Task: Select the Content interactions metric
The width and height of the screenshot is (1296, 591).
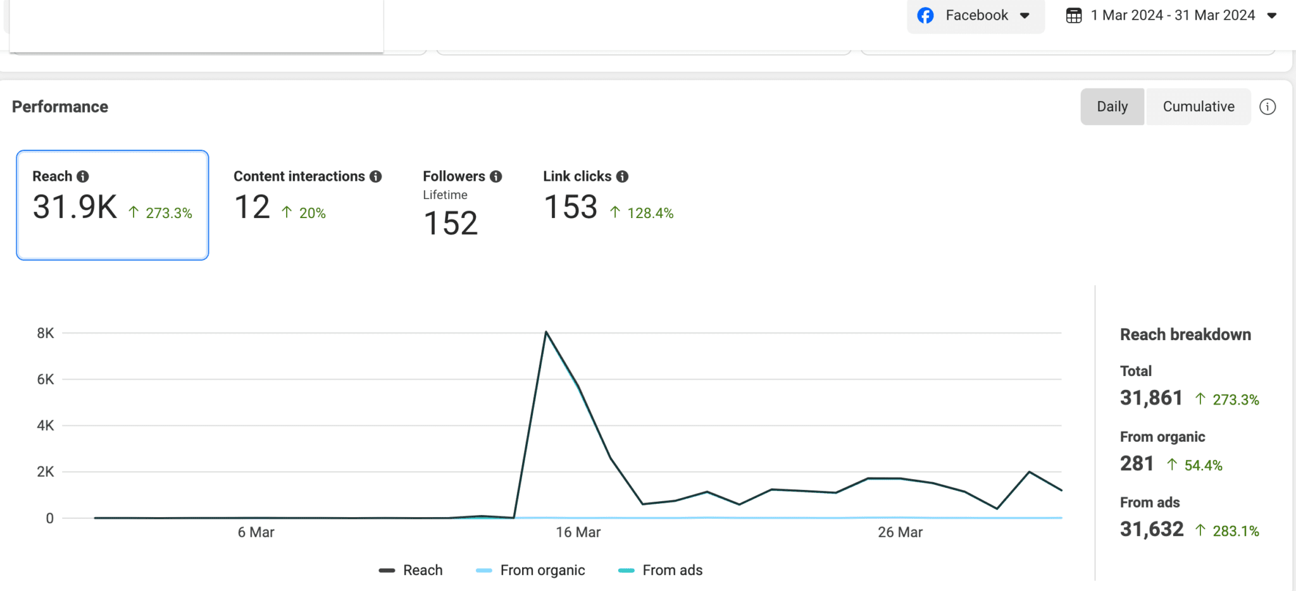Action: (307, 197)
